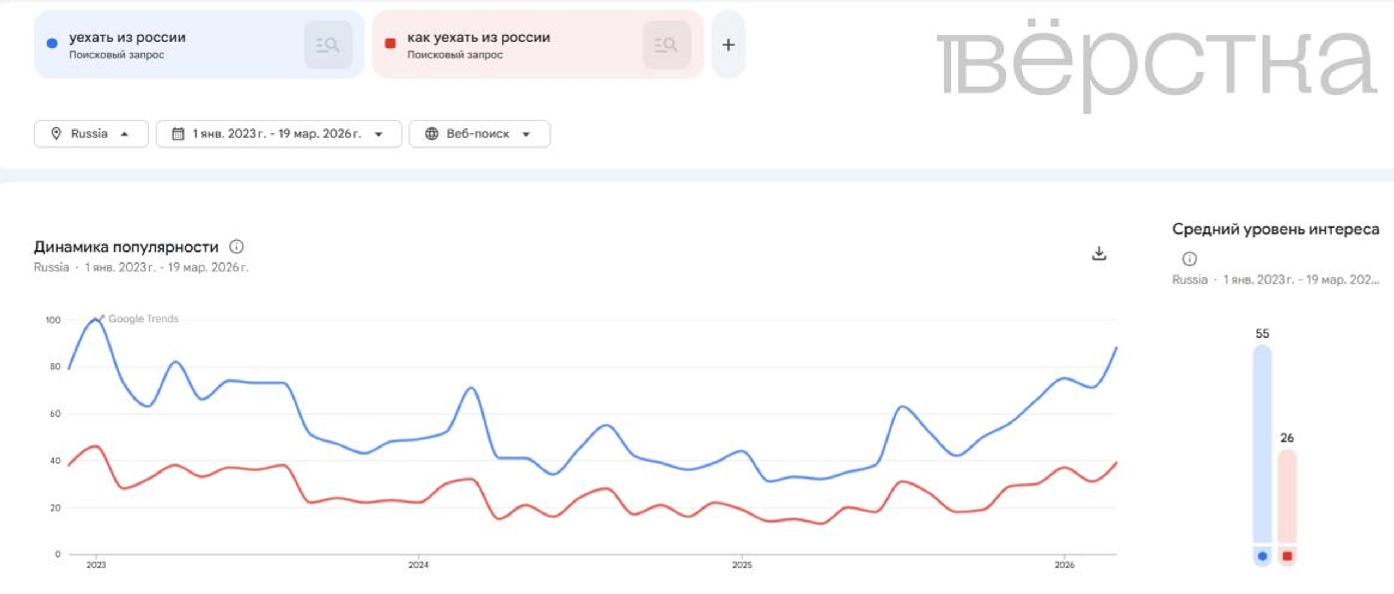Screen dimensions: 1394x594
Task: Click the red square color marker in second chip
Action: tap(390, 44)
